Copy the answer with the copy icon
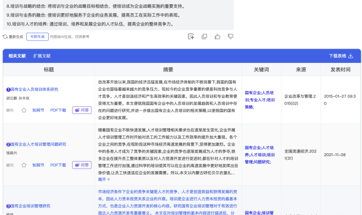 click(x=204, y=36)
